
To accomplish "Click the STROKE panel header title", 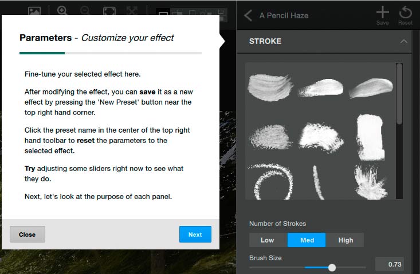I will click(265, 41).
